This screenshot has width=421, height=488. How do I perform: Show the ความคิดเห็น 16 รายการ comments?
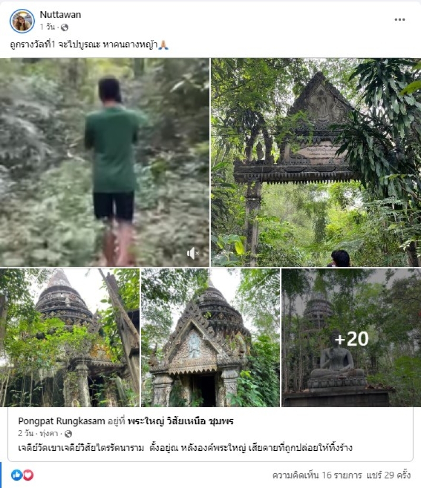coord(317,475)
